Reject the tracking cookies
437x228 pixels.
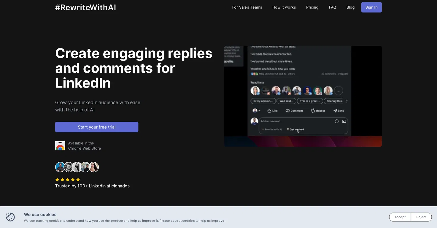(421, 217)
